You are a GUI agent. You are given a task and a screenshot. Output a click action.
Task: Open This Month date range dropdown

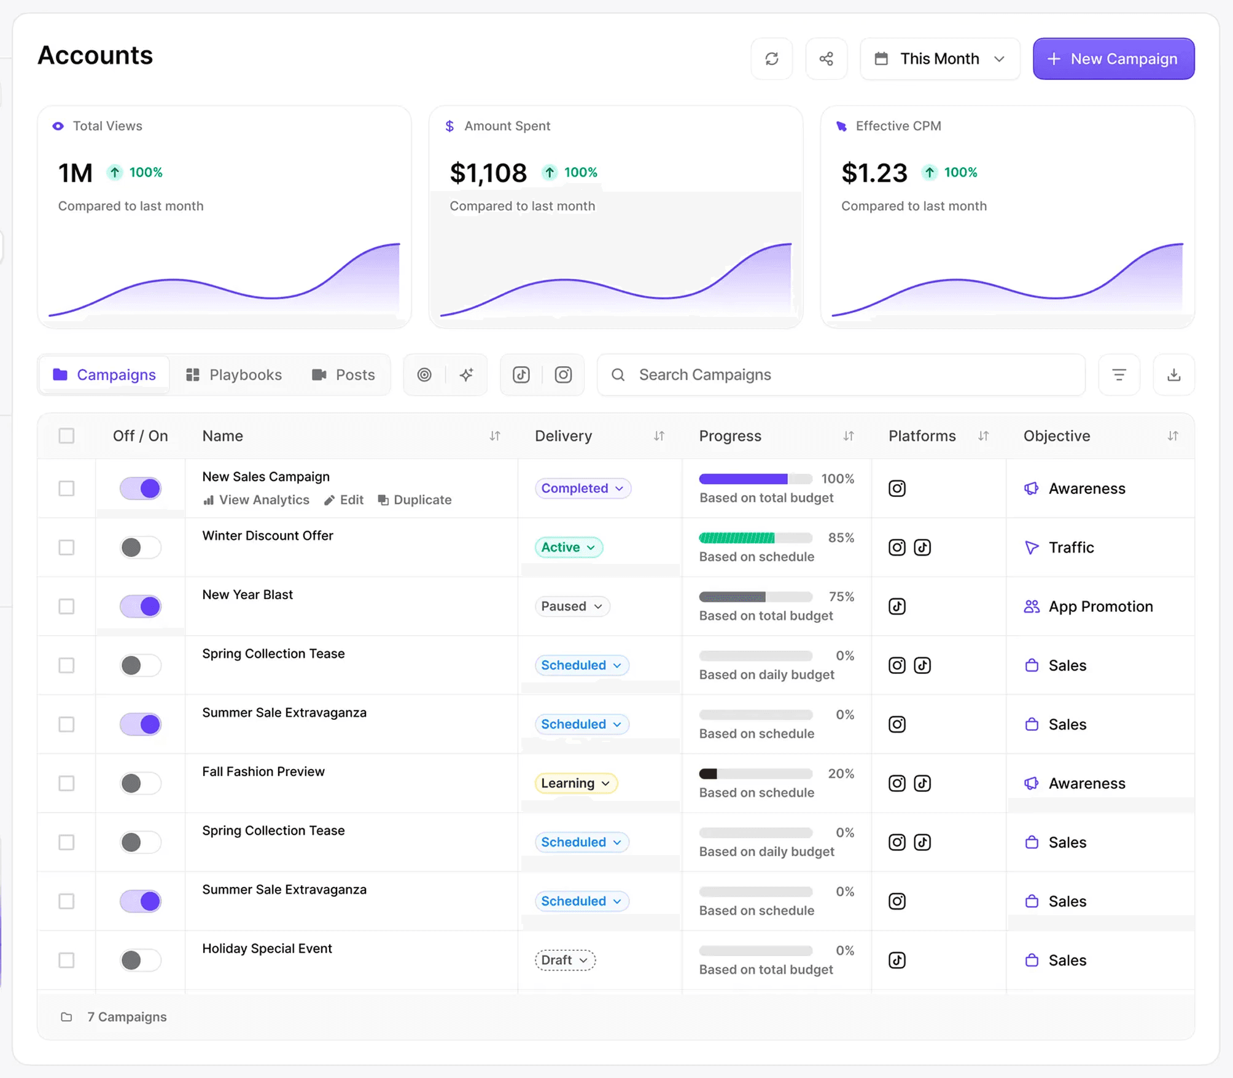click(x=939, y=59)
